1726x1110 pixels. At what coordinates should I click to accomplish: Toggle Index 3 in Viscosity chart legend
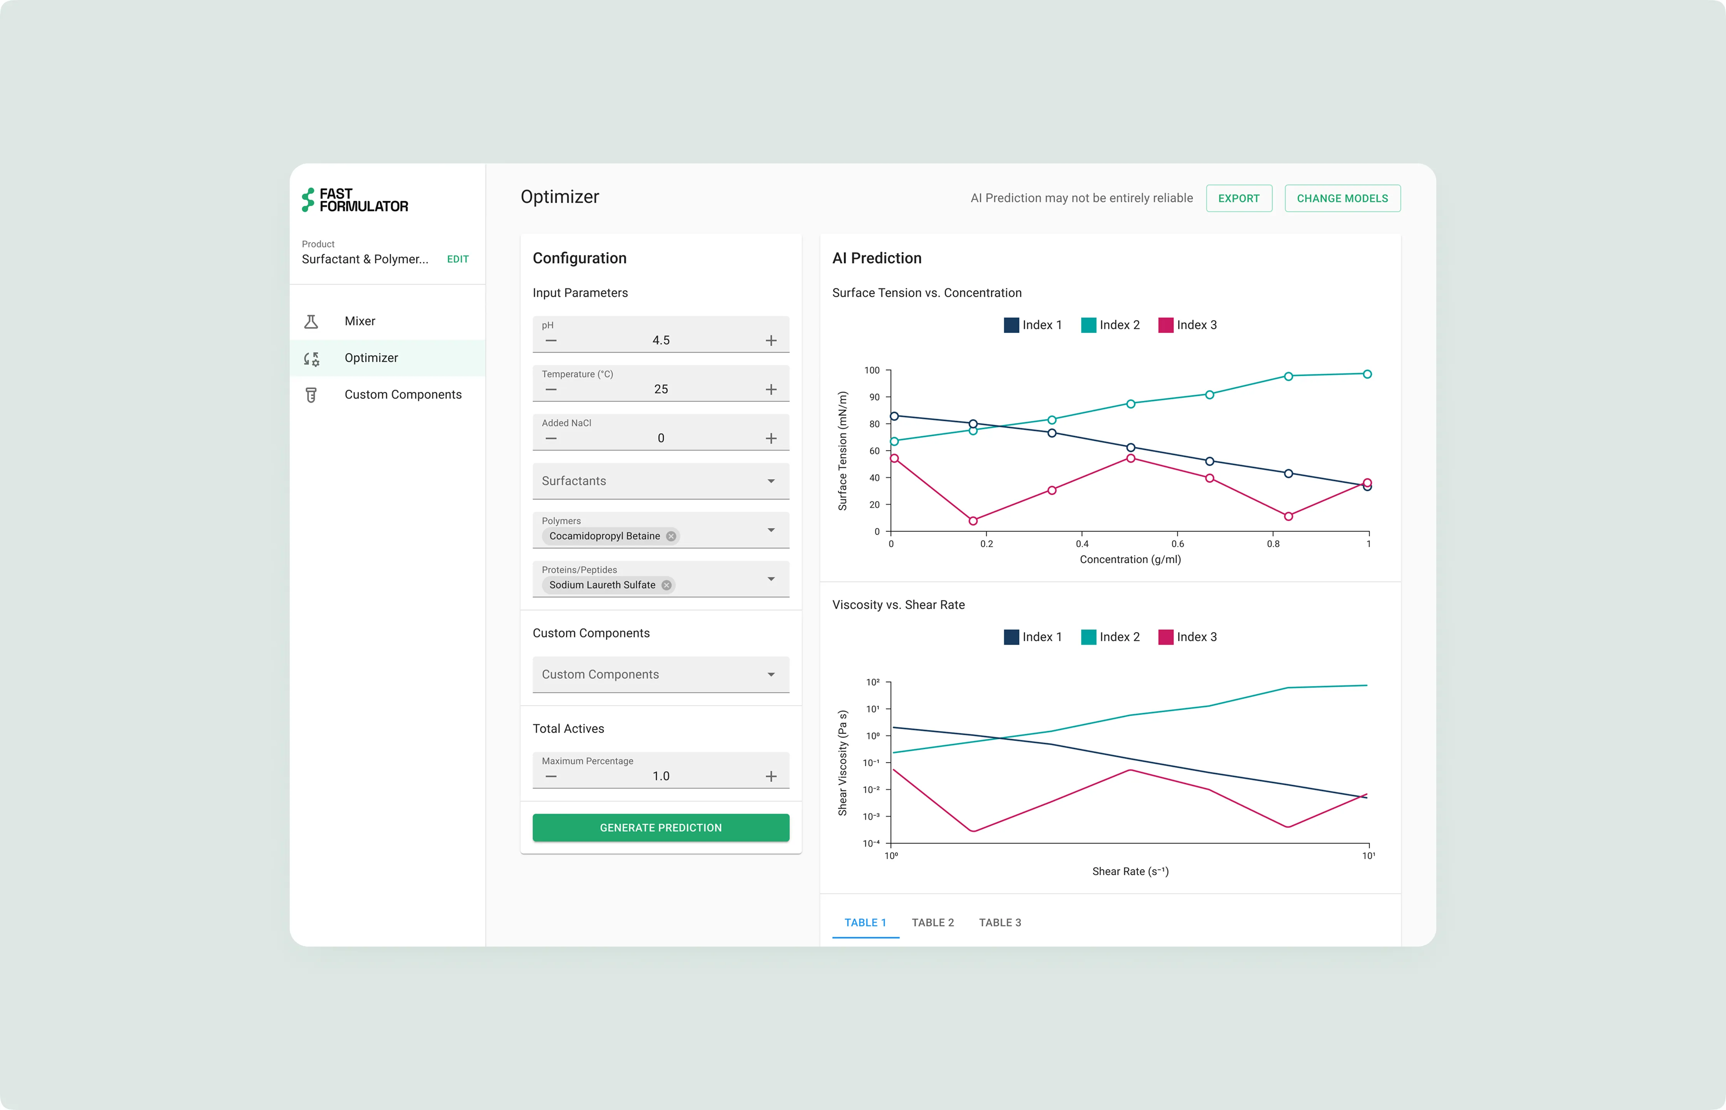pos(1187,637)
